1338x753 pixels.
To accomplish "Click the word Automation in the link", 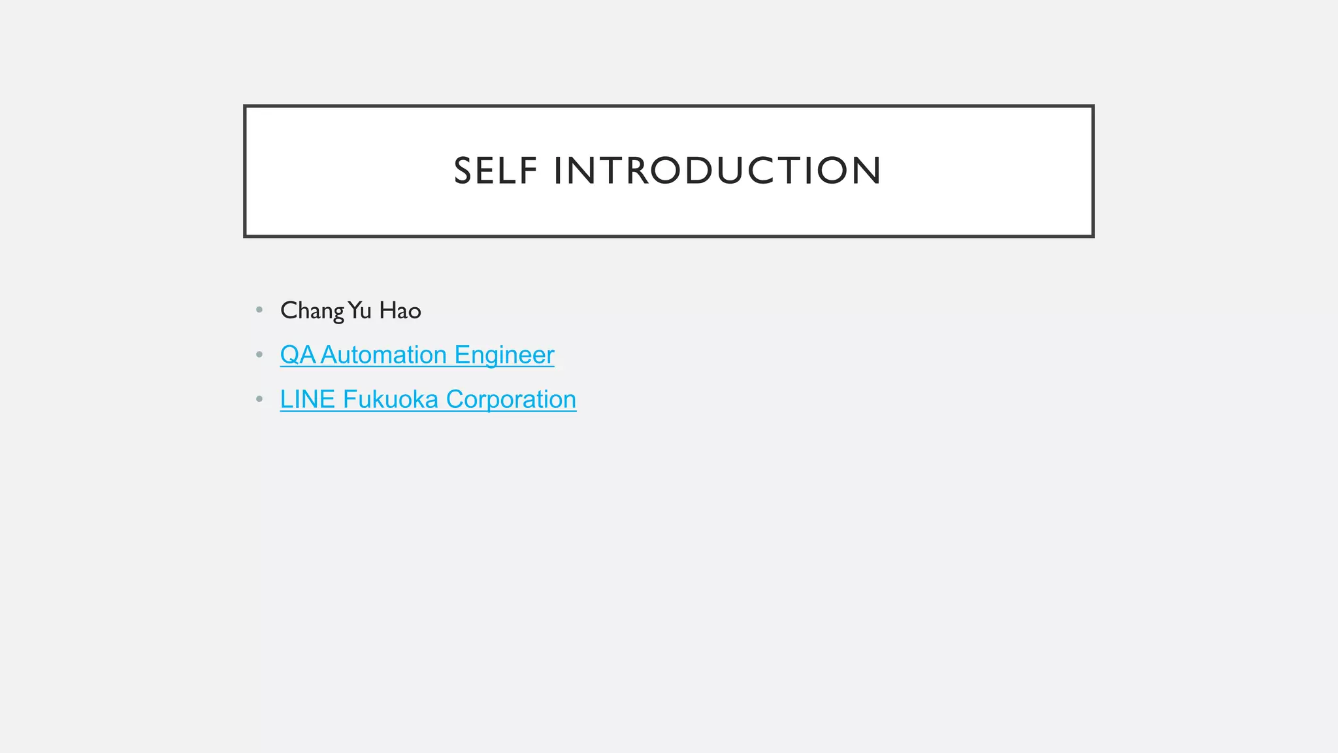I will [383, 355].
